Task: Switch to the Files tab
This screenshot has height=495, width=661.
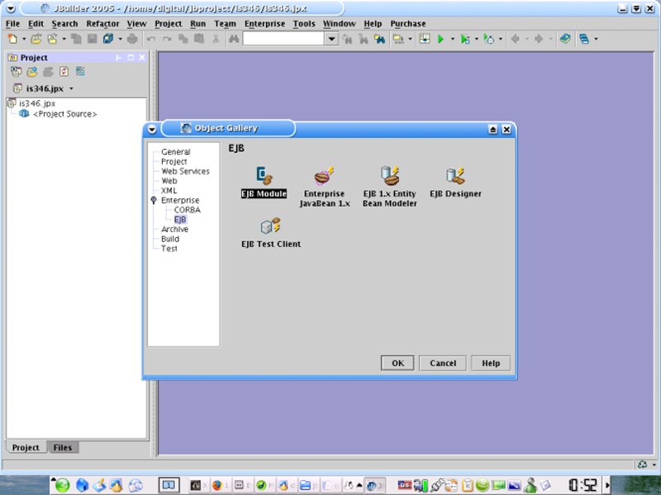Action: [62, 447]
